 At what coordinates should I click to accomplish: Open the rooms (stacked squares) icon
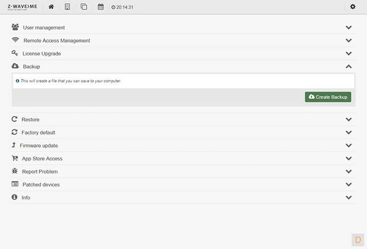coord(84,7)
